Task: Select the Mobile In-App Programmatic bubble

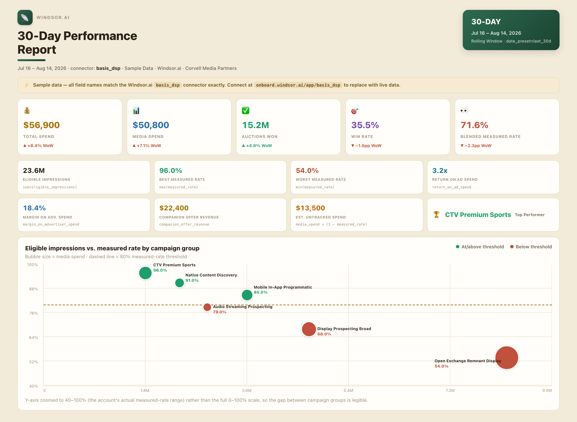Action: (247, 295)
